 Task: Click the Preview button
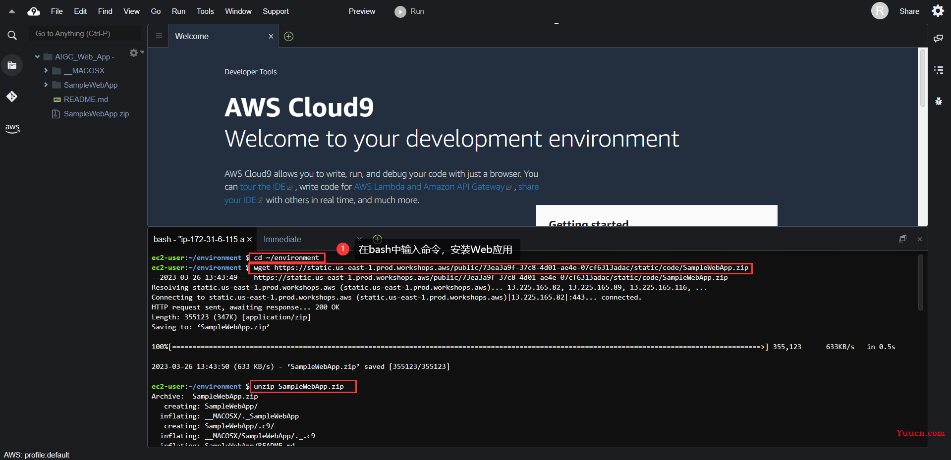[362, 11]
